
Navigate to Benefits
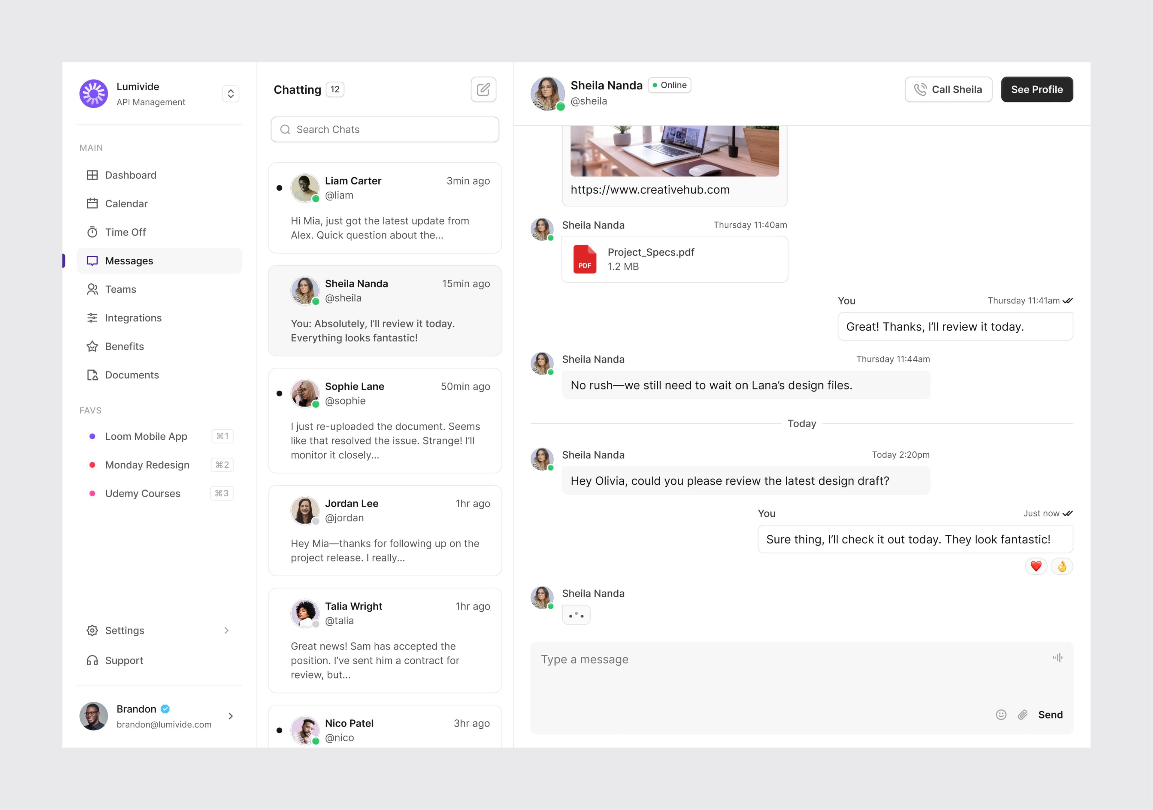click(x=159, y=346)
